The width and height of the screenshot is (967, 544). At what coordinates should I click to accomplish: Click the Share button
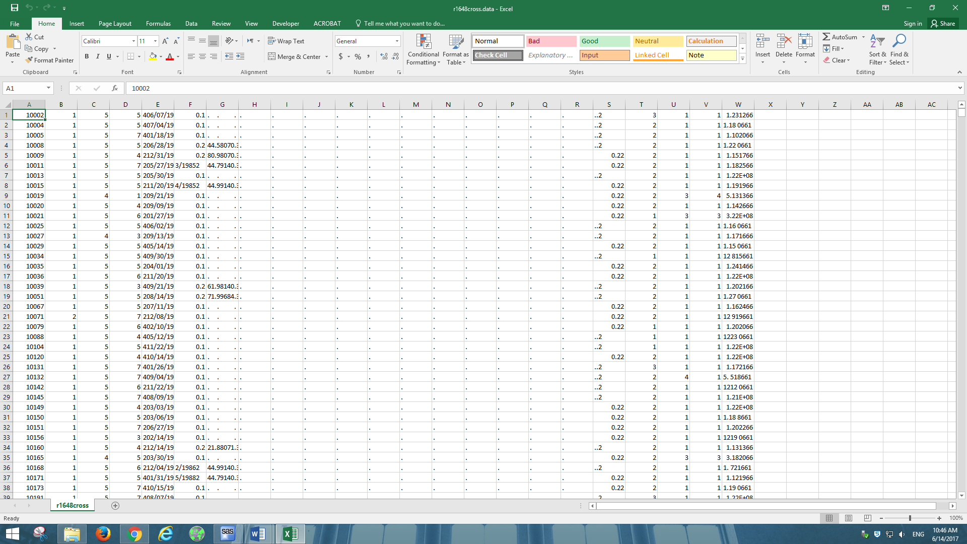[943, 24]
